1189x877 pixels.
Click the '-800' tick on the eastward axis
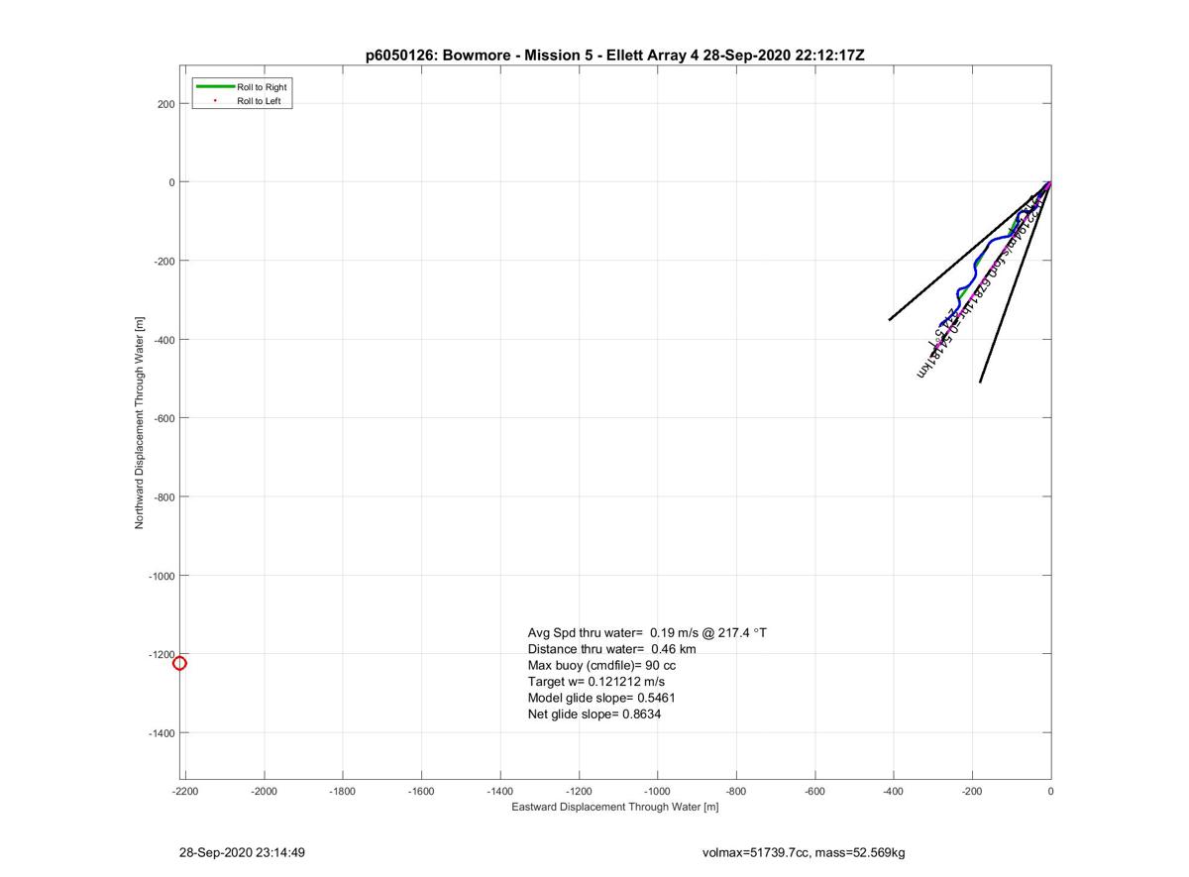[736, 792]
